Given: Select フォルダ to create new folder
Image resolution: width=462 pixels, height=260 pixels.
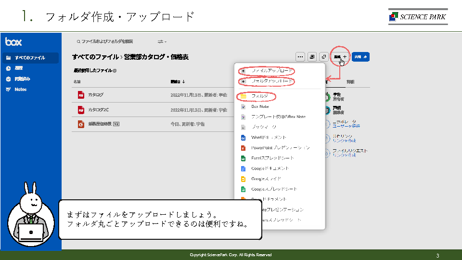Looking at the screenshot, I should [x=259, y=96].
